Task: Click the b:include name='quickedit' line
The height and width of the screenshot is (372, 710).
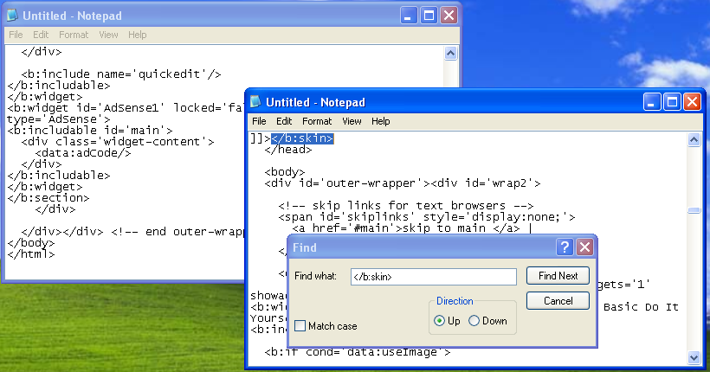Action: click(x=121, y=74)
